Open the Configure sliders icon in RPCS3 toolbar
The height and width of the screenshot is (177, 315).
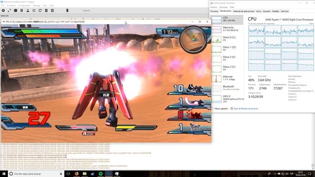pyautogui.click(x=34, y=10)
